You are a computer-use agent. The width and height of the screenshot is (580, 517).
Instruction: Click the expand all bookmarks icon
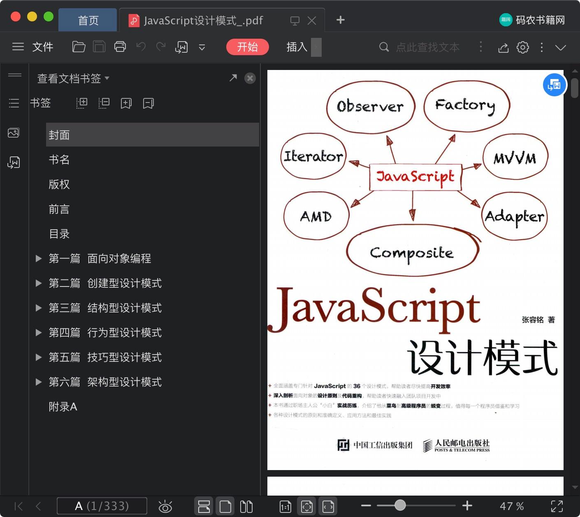pos(82,103)
